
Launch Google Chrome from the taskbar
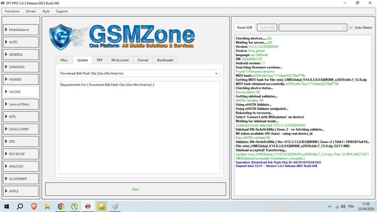click(x=61, y=206)
